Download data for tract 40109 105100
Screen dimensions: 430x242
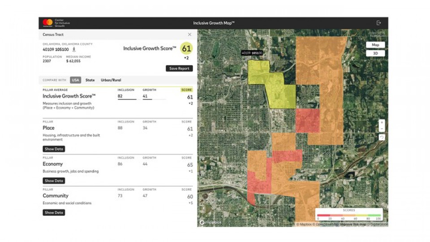(74, 50)
